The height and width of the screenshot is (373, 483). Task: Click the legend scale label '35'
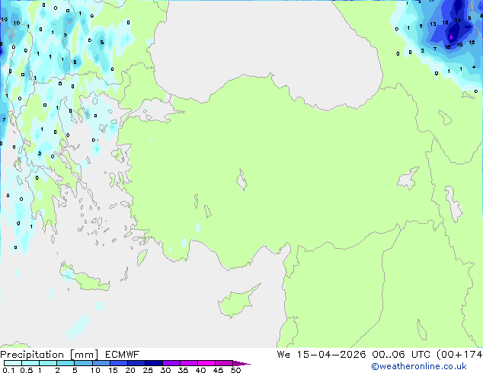click(183, 370)
